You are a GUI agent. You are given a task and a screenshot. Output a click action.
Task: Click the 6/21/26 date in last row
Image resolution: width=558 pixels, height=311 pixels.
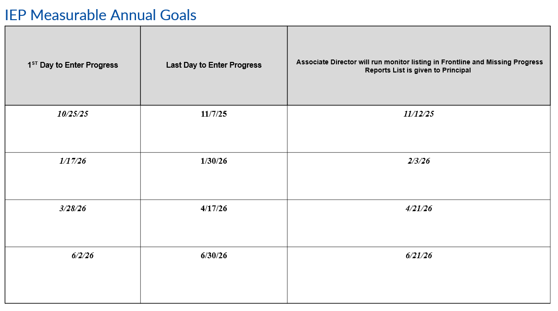[419, 255]
